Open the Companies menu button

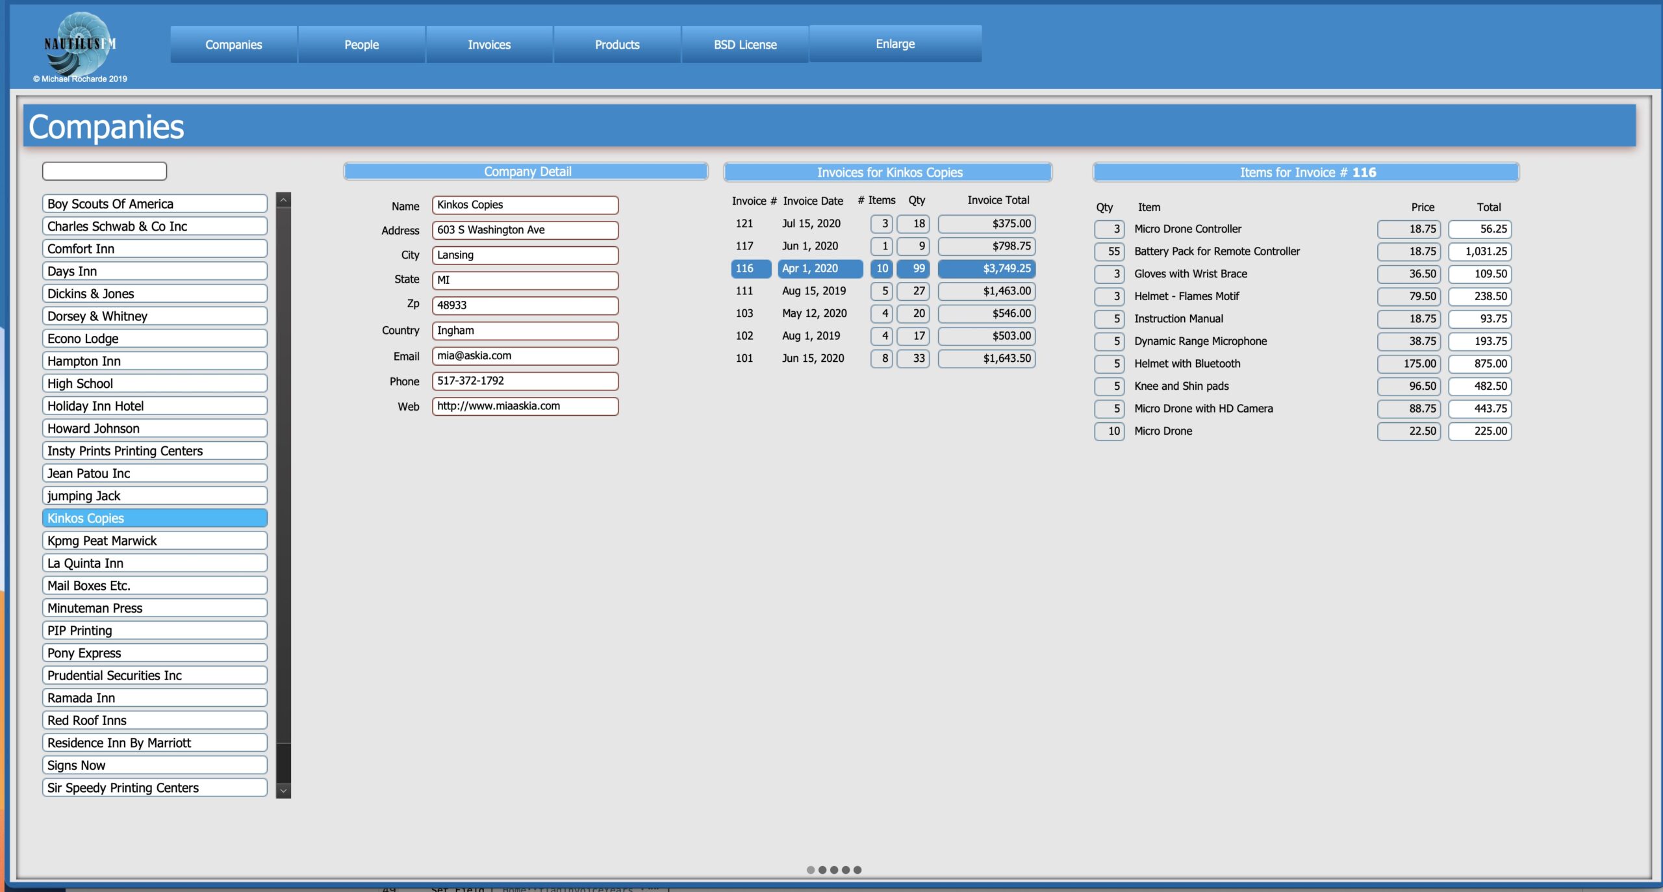click(233, 45)
